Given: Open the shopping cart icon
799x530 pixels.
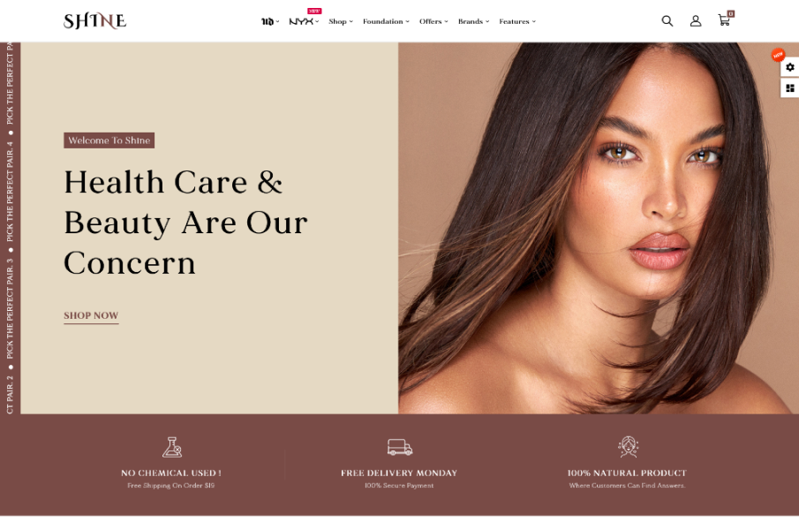Looking at the screenshot, I should click(x=725, y=19).
